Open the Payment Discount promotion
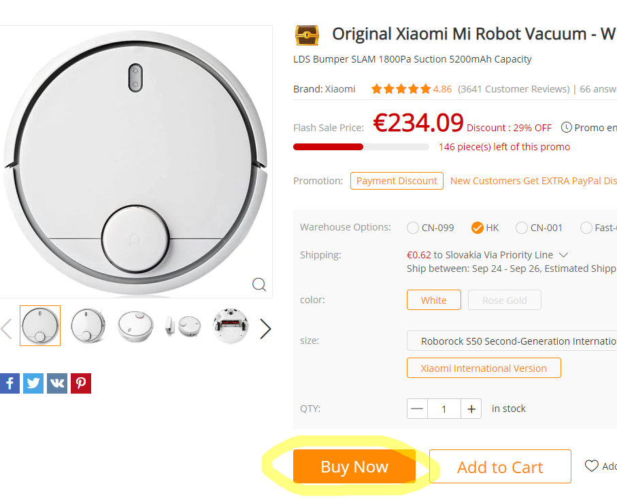This screenshot has width=617, height=499. point(397,181)
